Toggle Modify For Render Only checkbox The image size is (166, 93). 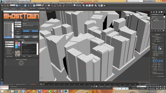152,73
